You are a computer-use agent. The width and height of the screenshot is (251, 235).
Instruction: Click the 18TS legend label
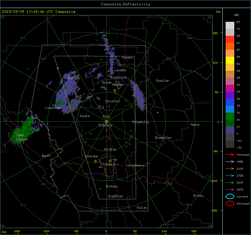pos(240,190)
